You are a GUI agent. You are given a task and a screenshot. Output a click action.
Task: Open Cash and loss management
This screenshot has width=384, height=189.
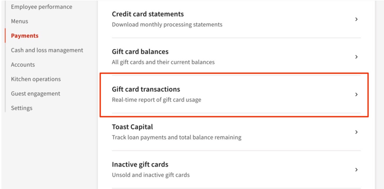pos(47,50)
